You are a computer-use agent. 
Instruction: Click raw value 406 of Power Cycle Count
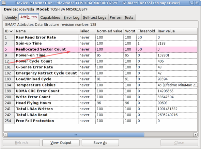click(x=160, y=61)
